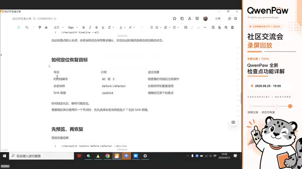Click the 1a2b3c4 table cell

[x=108, y=93]
